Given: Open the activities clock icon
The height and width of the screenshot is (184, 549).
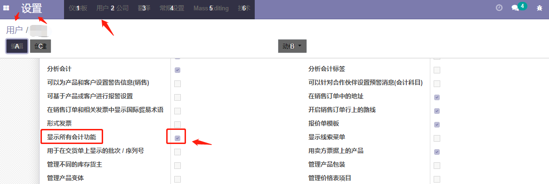Looking at the screenshot, I should (499, 8).
